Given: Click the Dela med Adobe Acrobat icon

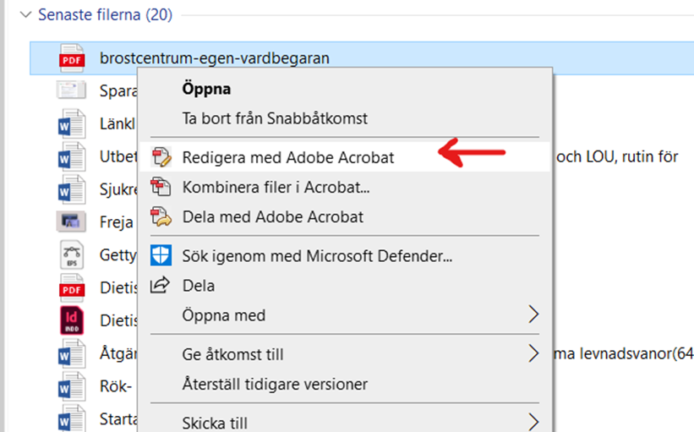Looking at the screenshot, I should pyautogui.click(x=161, y=217).
